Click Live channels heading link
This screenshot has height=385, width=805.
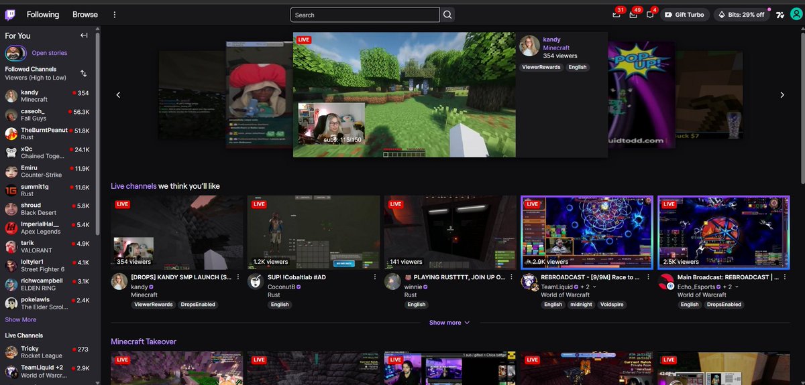pos(133,185)
